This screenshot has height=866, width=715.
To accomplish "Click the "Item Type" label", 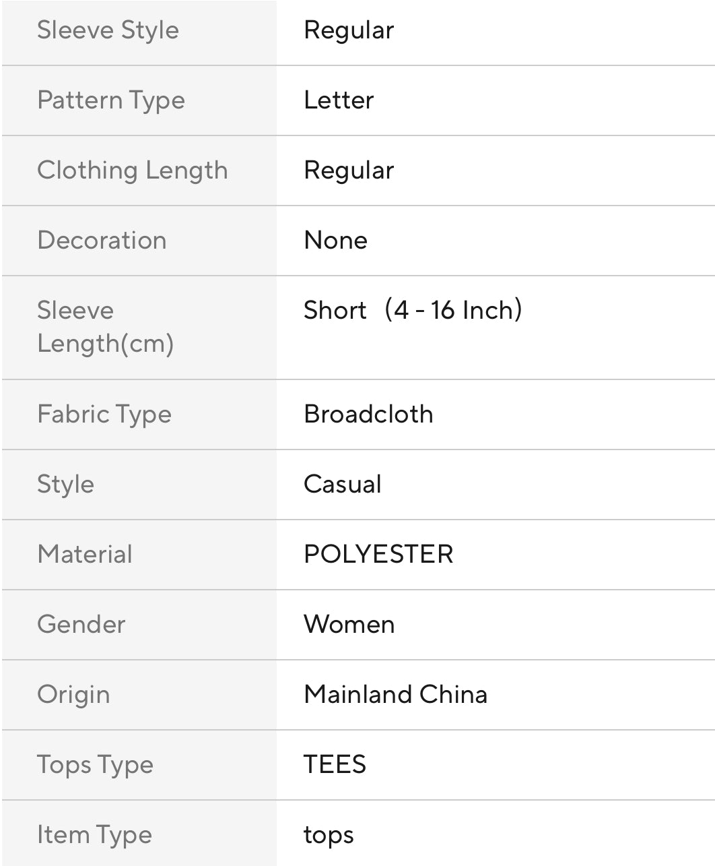I will (x=94, y=835).
